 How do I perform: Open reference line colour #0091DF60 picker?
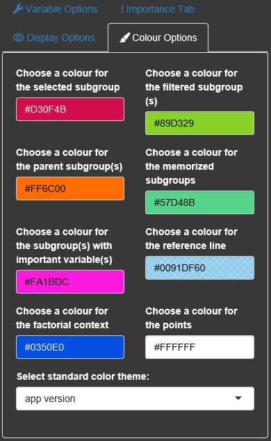click(x=199, y=268)
